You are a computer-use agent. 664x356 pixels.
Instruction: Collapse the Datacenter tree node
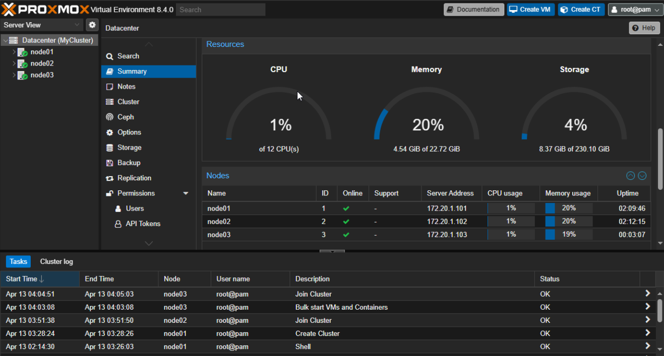(x=5, y=40)
